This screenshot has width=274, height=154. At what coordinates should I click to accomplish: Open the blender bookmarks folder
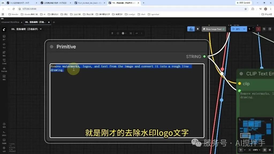coord(13,14)
